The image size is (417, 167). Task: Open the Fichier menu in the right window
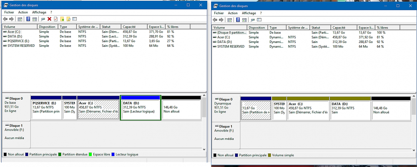coord(219,13)
